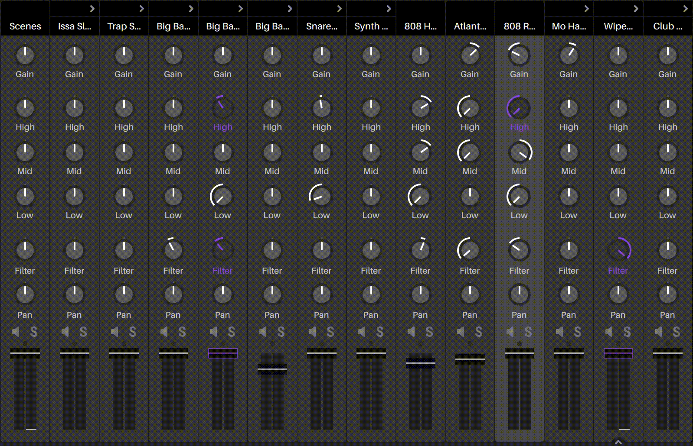This screenshot has height=446, width=693.
Task: Select the Issa Sl... channel header
Action: click(75, 26)
